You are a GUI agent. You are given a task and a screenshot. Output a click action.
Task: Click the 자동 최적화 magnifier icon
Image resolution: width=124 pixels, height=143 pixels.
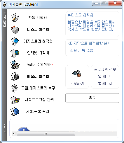click(x=15, y=18)
